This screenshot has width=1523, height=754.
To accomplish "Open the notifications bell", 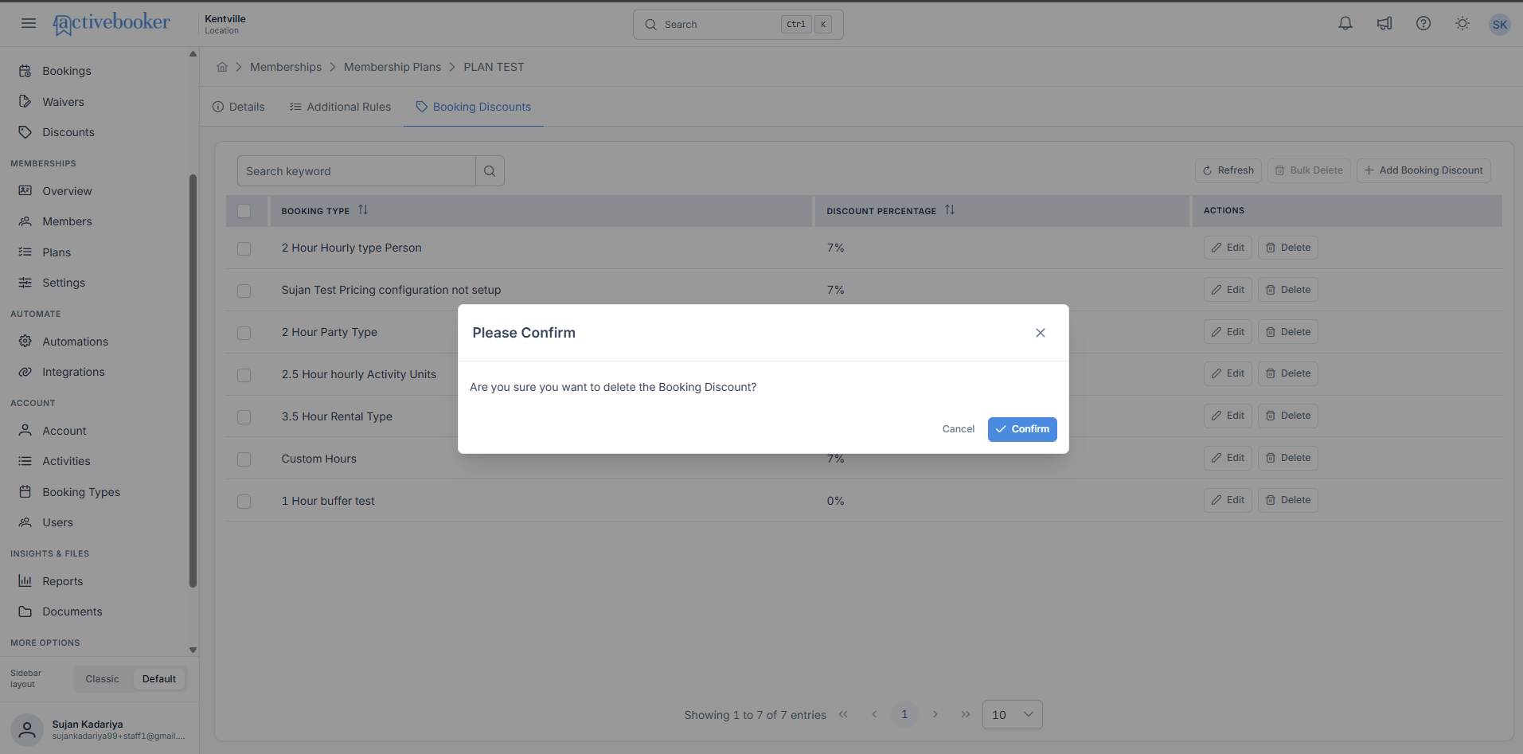I will click(1345, 24).
